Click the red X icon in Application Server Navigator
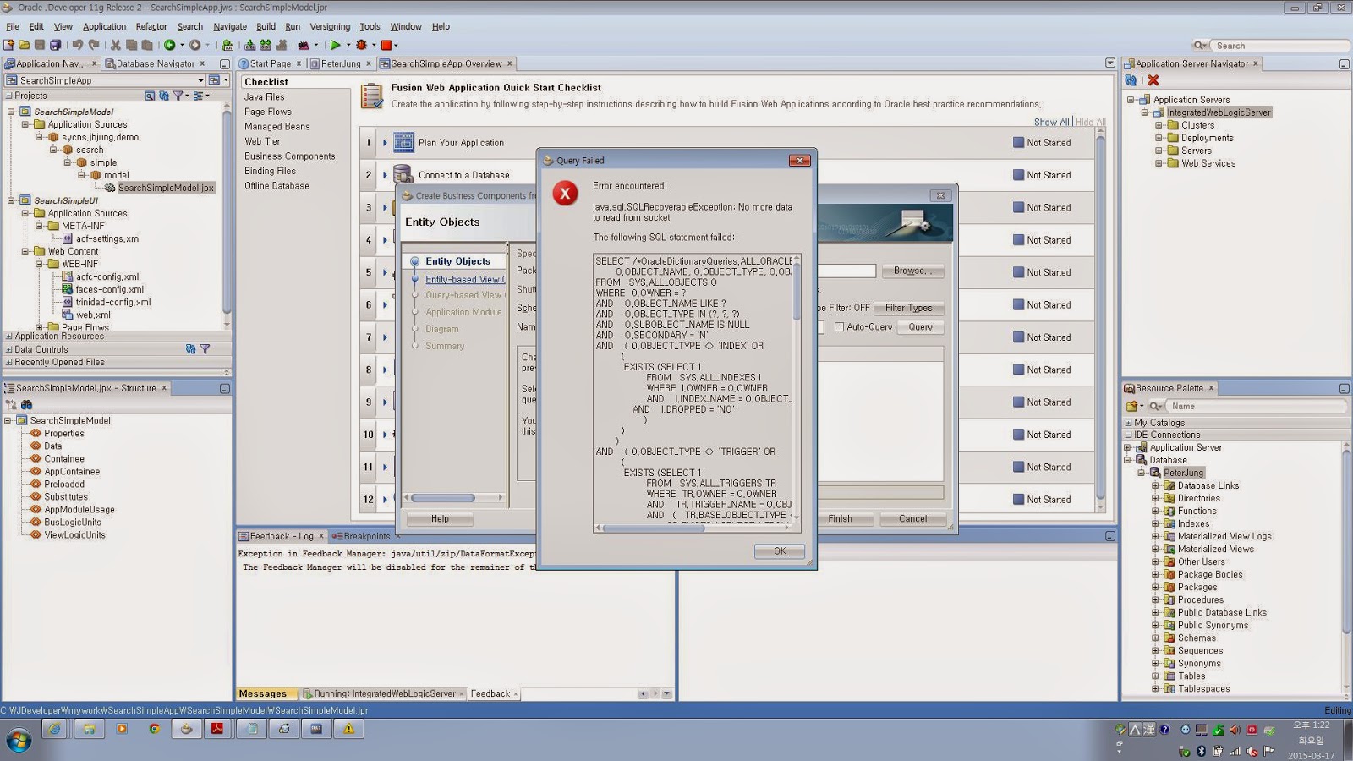The height and width of the screenshot is (761, 1353). point(1153,80)
